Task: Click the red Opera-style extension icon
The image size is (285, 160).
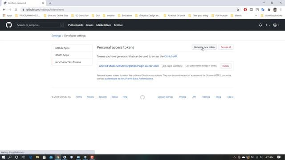Action: pyautogui.click(x=245, y=10)
